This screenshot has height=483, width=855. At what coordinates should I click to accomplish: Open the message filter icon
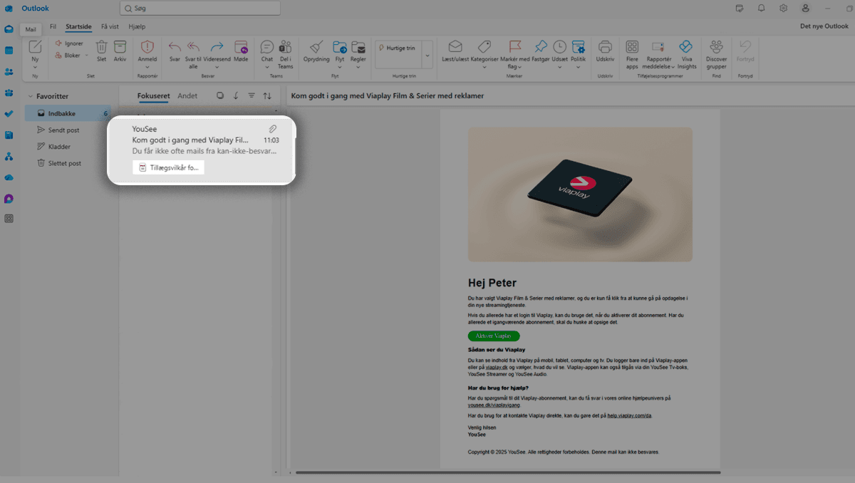click(x=252, y=95)
